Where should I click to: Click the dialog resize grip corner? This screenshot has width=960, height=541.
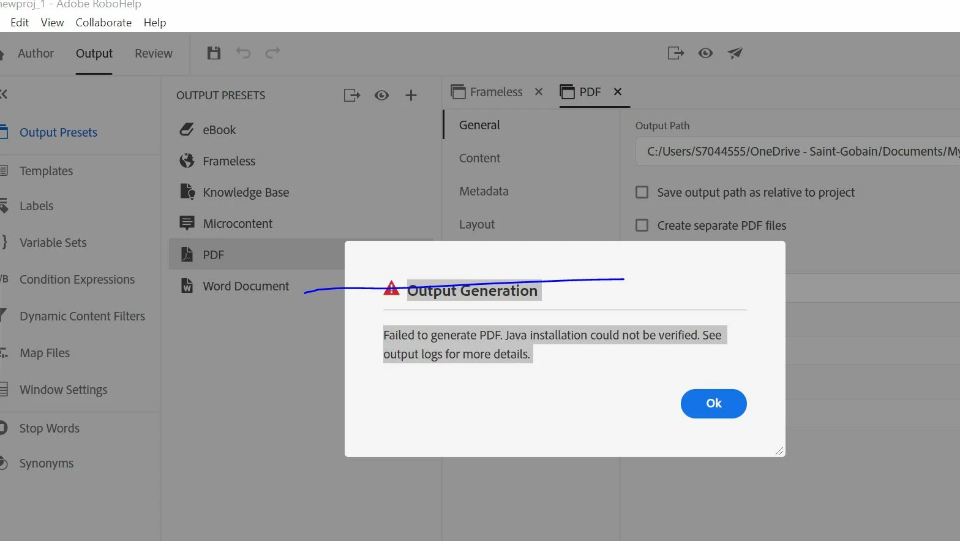pos(779,451)
